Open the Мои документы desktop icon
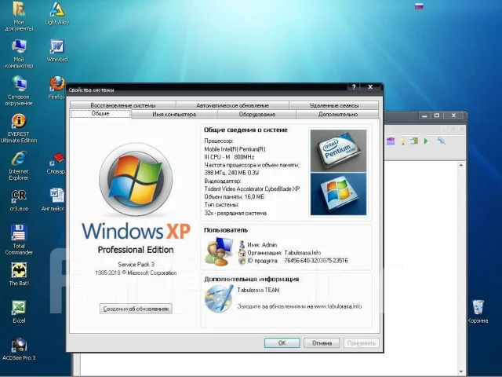The width and height of the screenshot is (502, 377). [x=19, y=16]
